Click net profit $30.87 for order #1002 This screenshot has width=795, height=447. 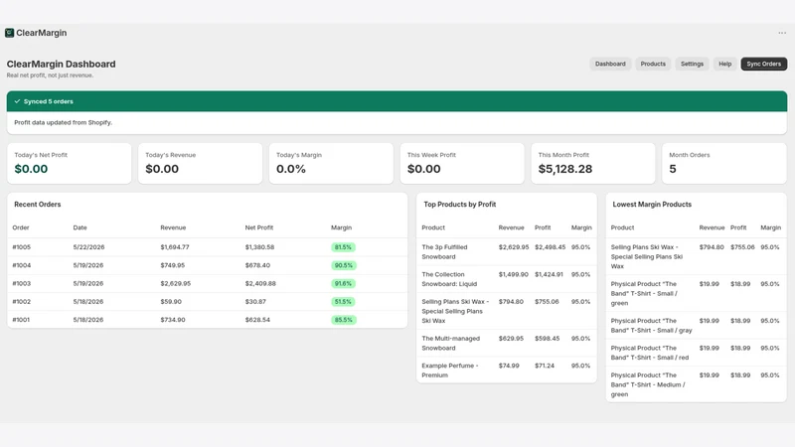pyautogui.click(x=255, y=302)
